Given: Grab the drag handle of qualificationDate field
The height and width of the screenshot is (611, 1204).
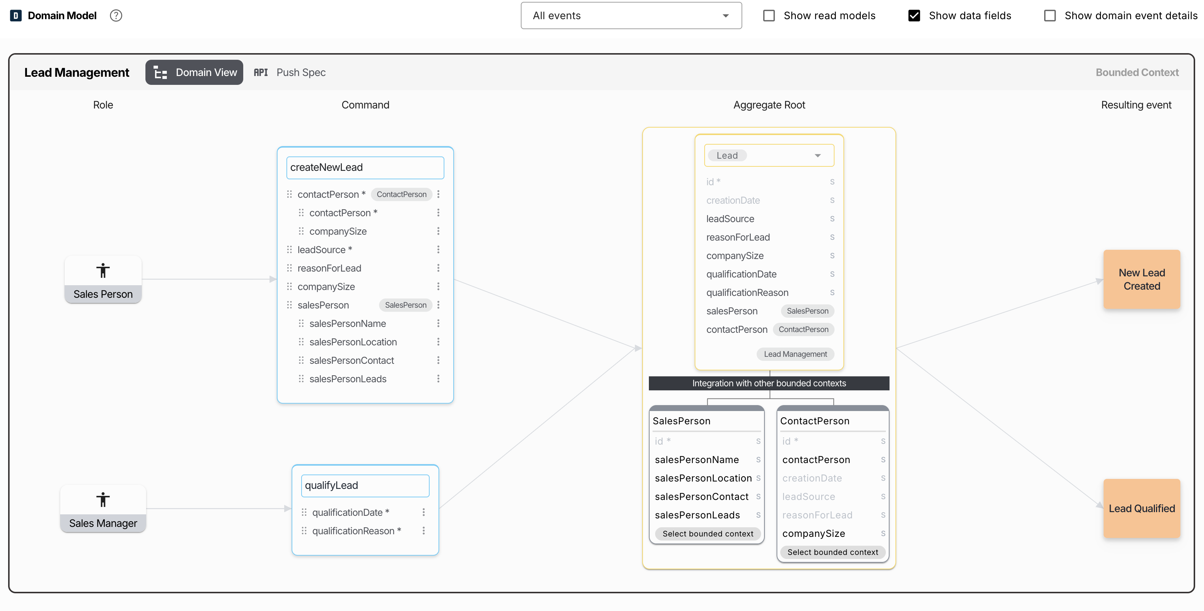Looking at the screenshot, I should click(x=304, y=512).
